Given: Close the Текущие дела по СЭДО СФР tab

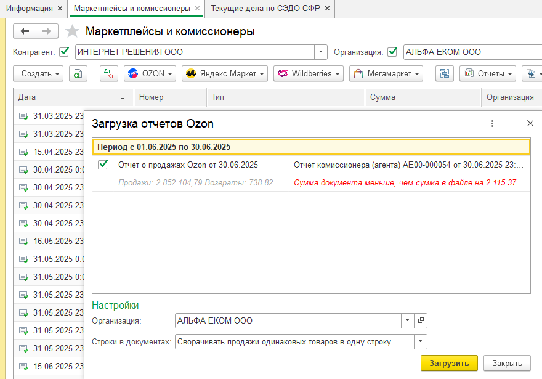Looking at the screenshot, I should click(327, 8).
